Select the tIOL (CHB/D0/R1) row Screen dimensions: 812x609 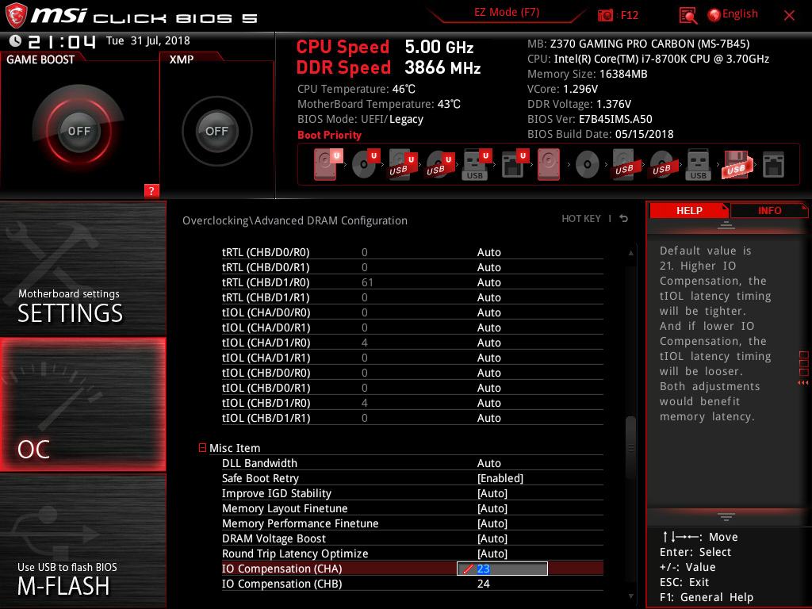click(412, 387)
